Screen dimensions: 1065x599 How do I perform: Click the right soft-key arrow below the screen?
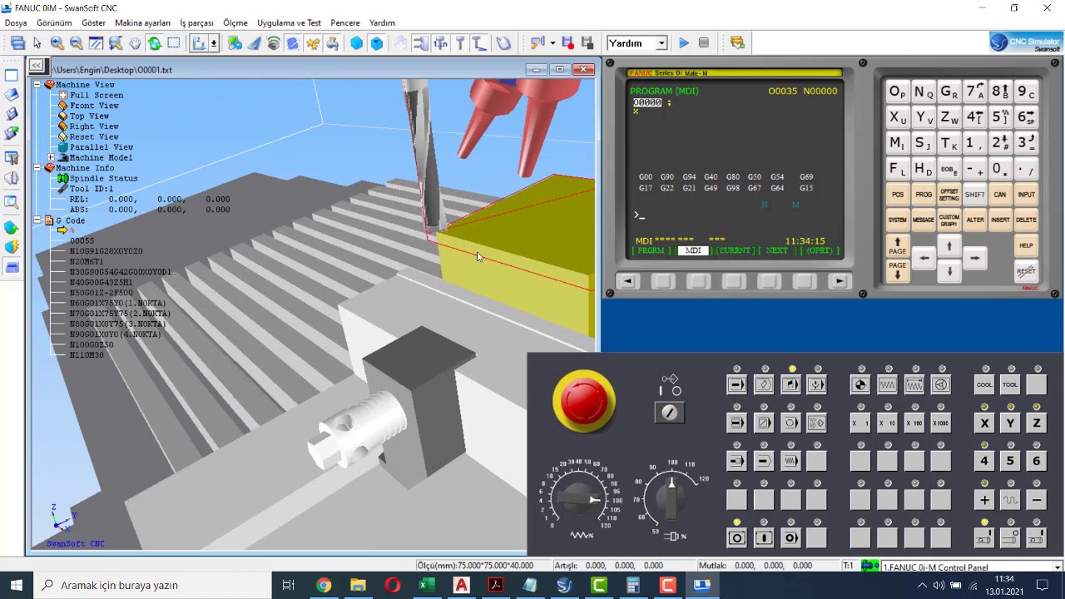pyautogui.click(x=840, y=281)
